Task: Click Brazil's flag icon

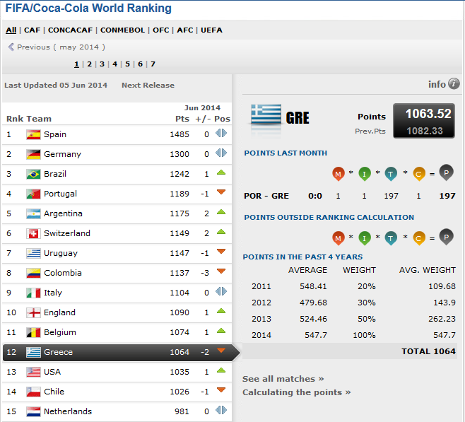Action: click(33, 174)
